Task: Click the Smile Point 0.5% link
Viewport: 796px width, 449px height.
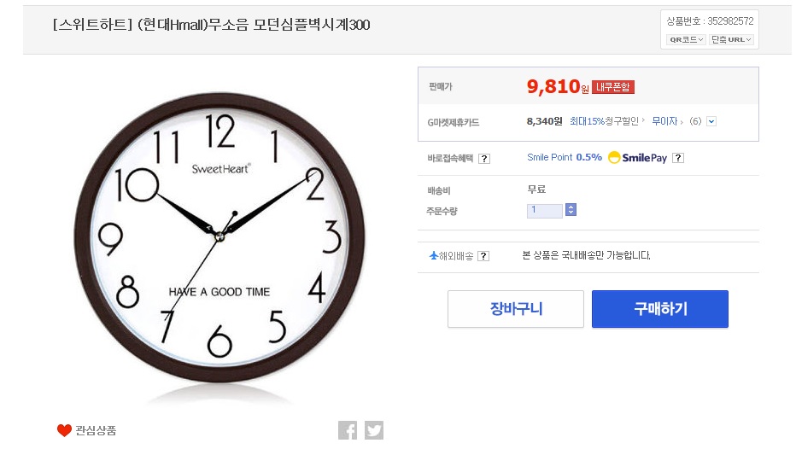Action: pyautogui.click(x=565, y=157)
